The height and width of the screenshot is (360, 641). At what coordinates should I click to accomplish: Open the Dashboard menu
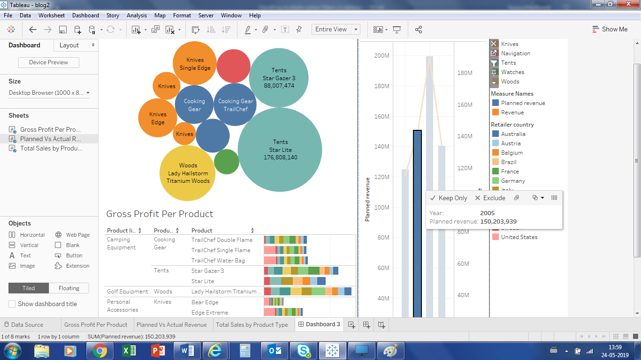tap(85, 15)
